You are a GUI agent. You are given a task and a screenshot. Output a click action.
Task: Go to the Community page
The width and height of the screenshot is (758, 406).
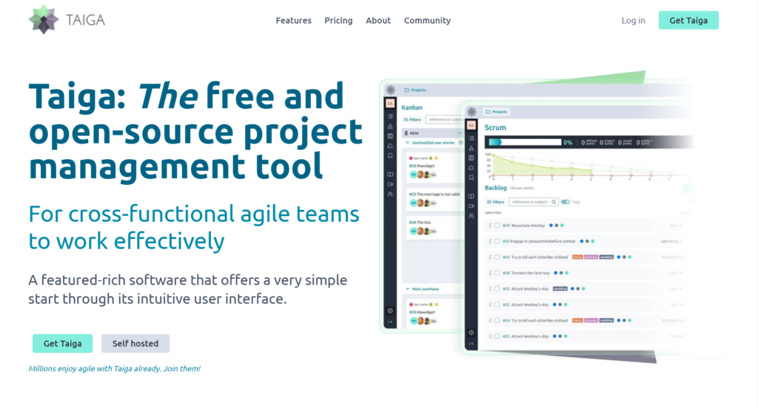427,21
